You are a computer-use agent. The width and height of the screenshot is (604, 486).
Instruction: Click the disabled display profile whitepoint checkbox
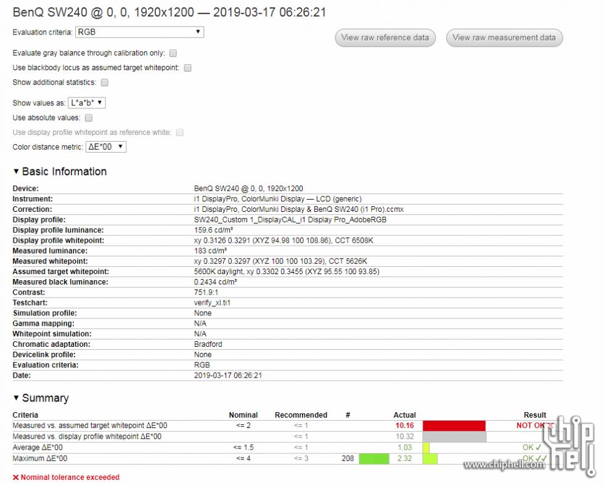pyautogui.click(x=179, y=132)
